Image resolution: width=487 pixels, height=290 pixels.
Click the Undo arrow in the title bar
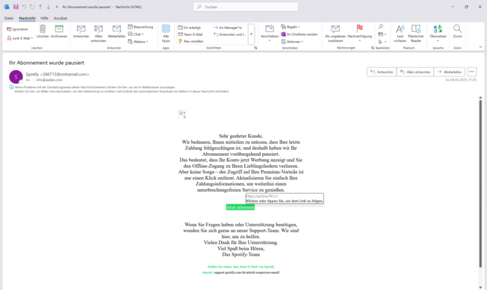coord(24,7)
